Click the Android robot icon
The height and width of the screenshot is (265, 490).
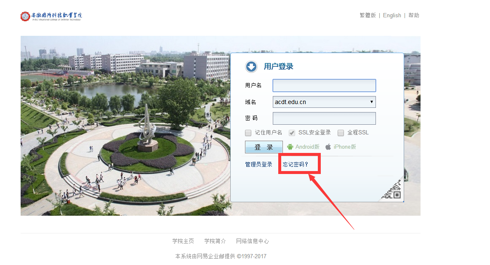click(x=290, y=147)
